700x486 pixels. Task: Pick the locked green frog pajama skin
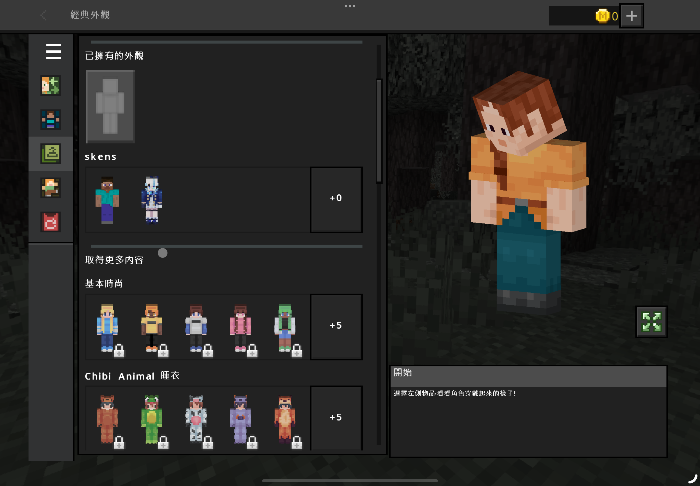[x=151, y=419]
